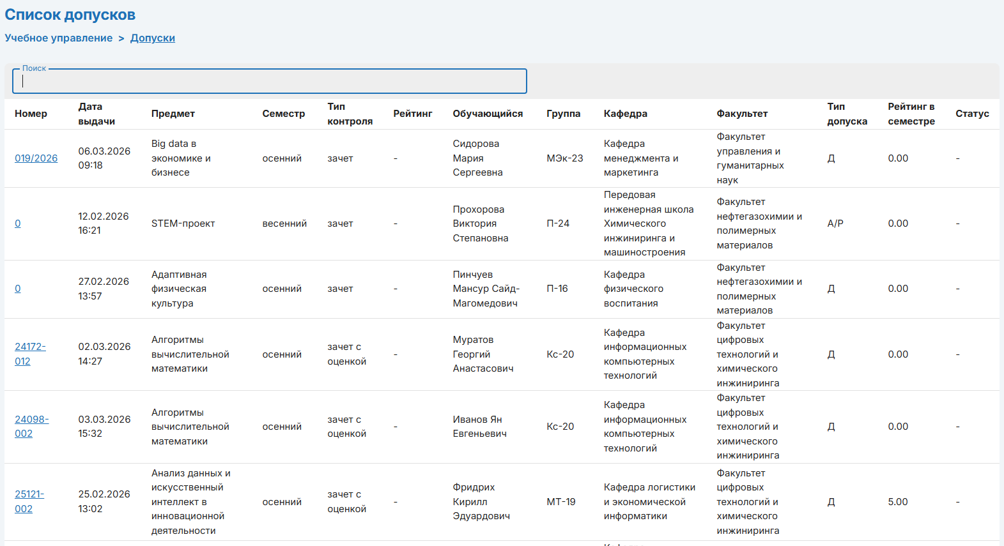
Task: Click the Семестр column header
Action: click(x=283, y=114)
